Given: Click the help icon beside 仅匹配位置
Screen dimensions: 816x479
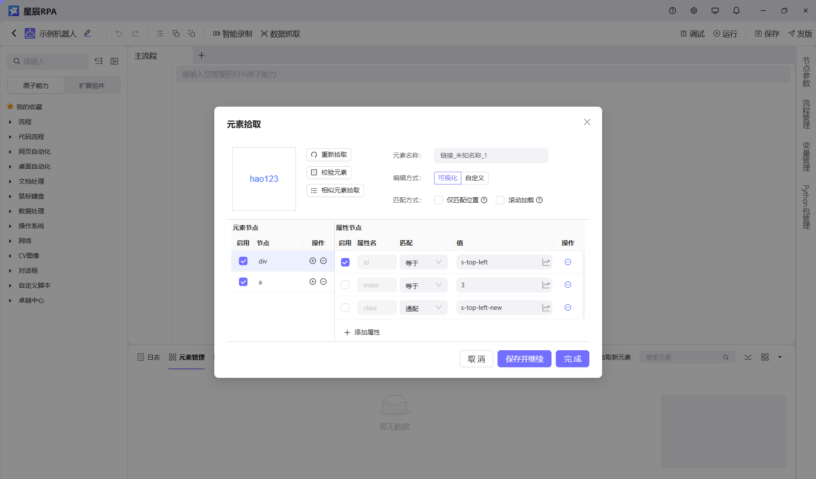Looking at the screenshot, I should coord(484,200).
